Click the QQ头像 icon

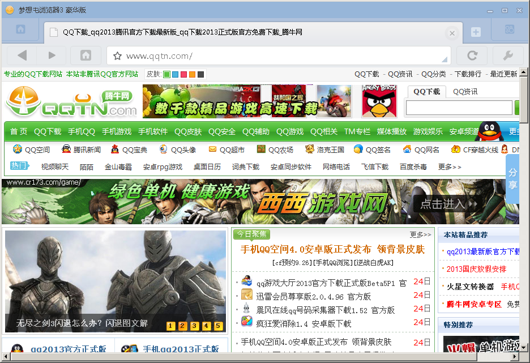pyautogui.click(x=163, y=149)
